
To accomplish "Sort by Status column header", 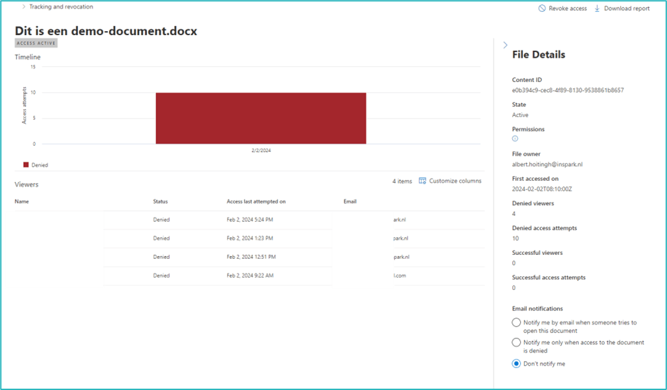I will pos(162,201).
